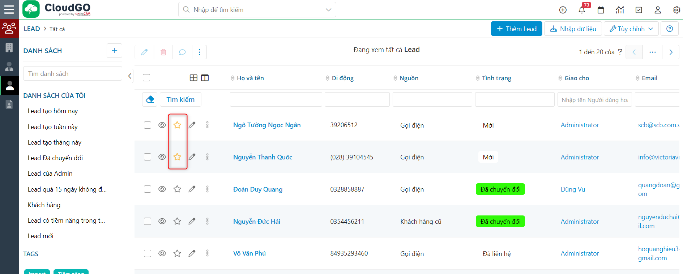Collapse the left list panel with chevron
Screen dimensions: 683x274
130,76
